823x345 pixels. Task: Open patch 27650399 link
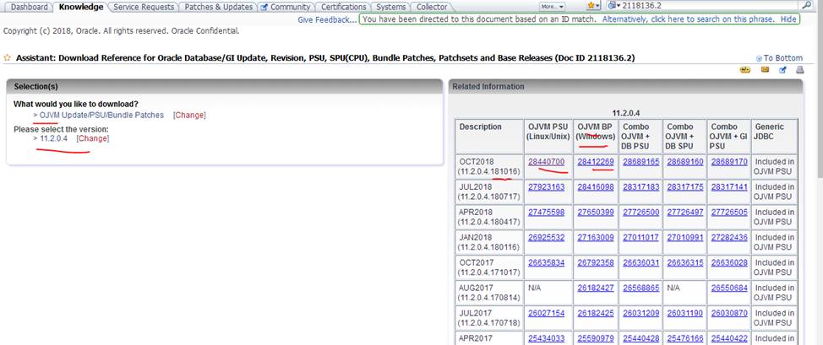point(596,212)
